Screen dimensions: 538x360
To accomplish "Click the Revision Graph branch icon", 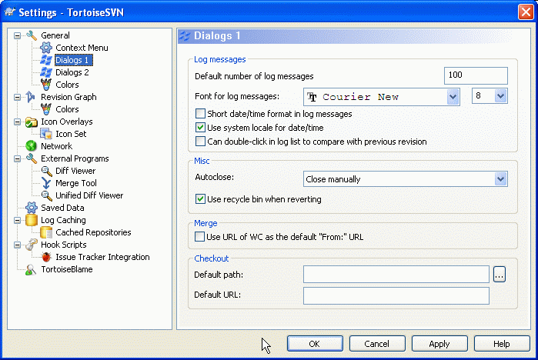I will click(x=31, y=97).
